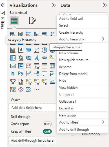Choose Rename in context menu
Viewport: 109px width, 147px height.
pyautogui.click(x=82, y=67)
